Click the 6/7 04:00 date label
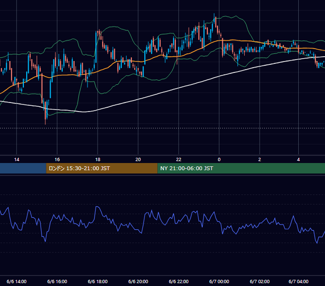The height and width of the screenshot is (286, 325). (298, 281)
